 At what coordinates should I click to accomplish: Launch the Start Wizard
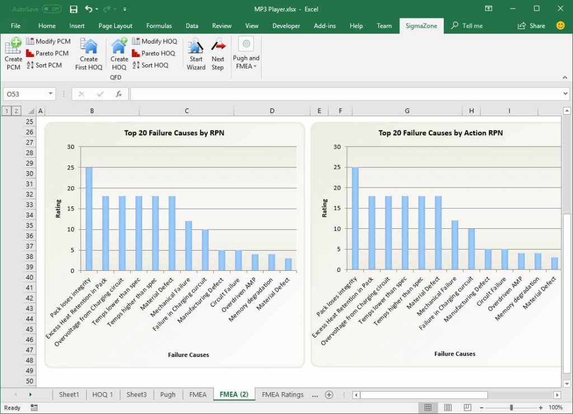pyautogui.click(x=196, y=54)
